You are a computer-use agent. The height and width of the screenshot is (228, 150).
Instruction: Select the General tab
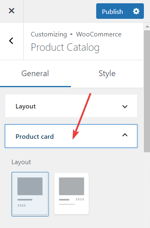[x=35, y=74]
